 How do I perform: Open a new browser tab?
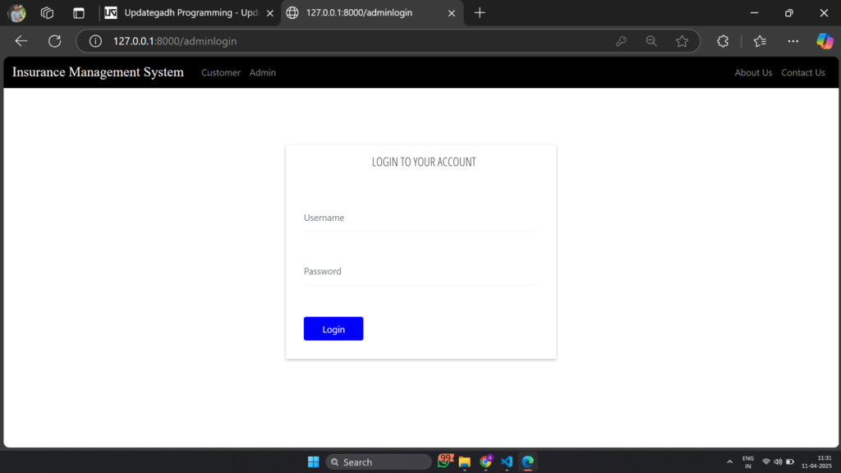[x=480, y=13]
